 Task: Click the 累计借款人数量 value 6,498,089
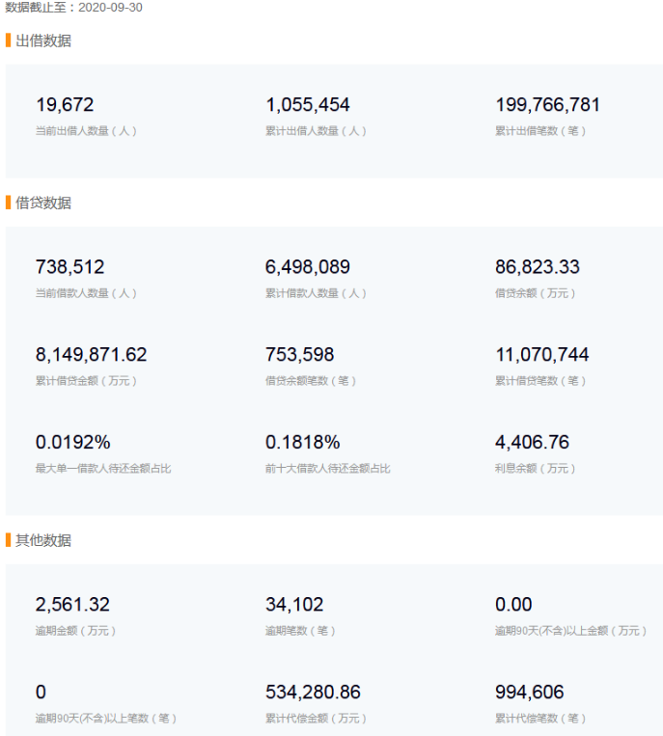308,267
